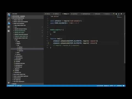This screenshot has height=99, width=132.
Task: Collapse the upvote-queue-steem-bot folder
Action: pyautogui.click(x=27, y=38)
